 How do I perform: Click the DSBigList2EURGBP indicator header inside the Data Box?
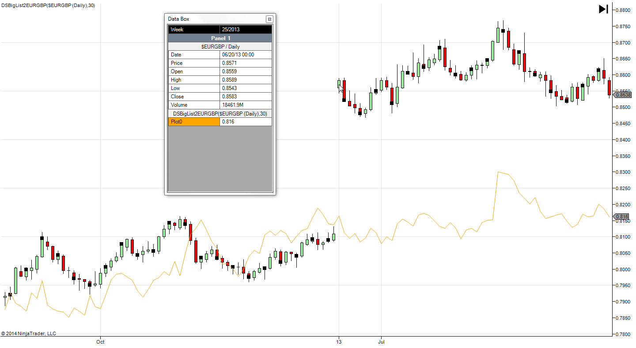coord(220,113)
